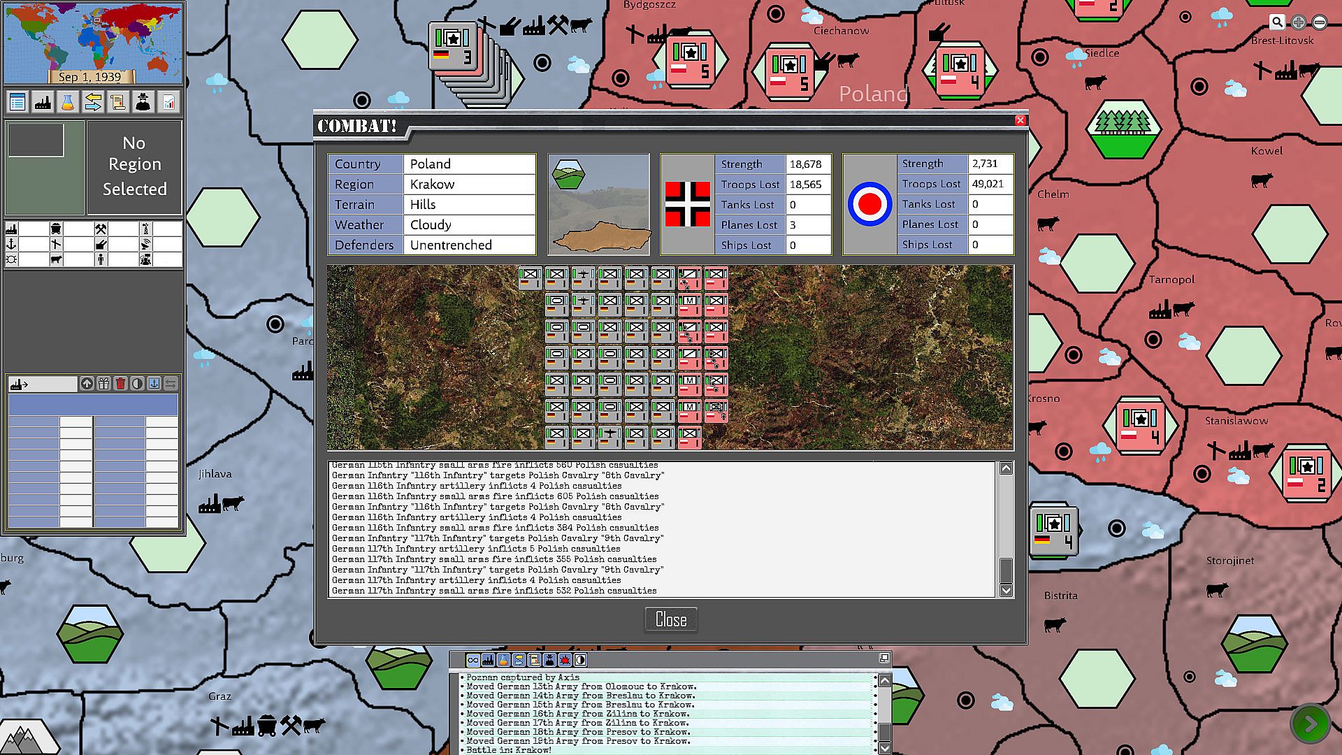
Task: Click the green end turn arrow button
Action: click(x=1310, y=724)
